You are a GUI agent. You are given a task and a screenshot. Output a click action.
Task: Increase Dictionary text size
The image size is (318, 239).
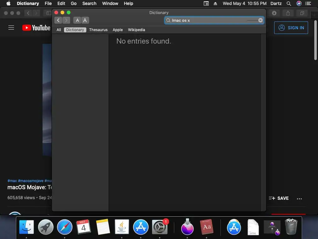(x=85, y=20)
